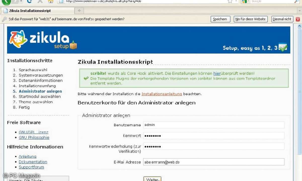Open the Supportforum link

coord(31,167)
